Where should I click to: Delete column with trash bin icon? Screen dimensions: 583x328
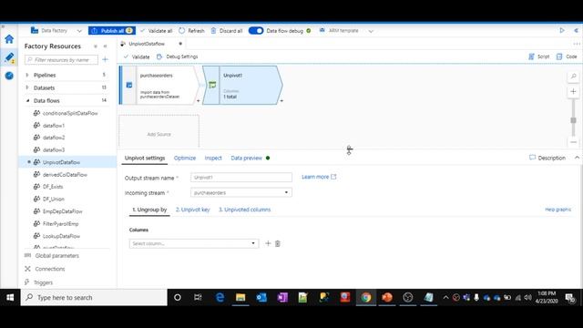click(277, 243)
